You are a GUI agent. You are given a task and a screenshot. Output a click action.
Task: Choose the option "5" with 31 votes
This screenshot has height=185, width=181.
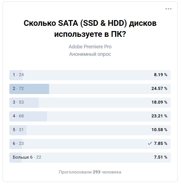pos(90,130)
